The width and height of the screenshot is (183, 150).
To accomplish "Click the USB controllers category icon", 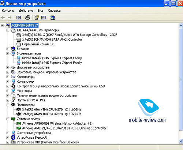I will coord(13,86).
